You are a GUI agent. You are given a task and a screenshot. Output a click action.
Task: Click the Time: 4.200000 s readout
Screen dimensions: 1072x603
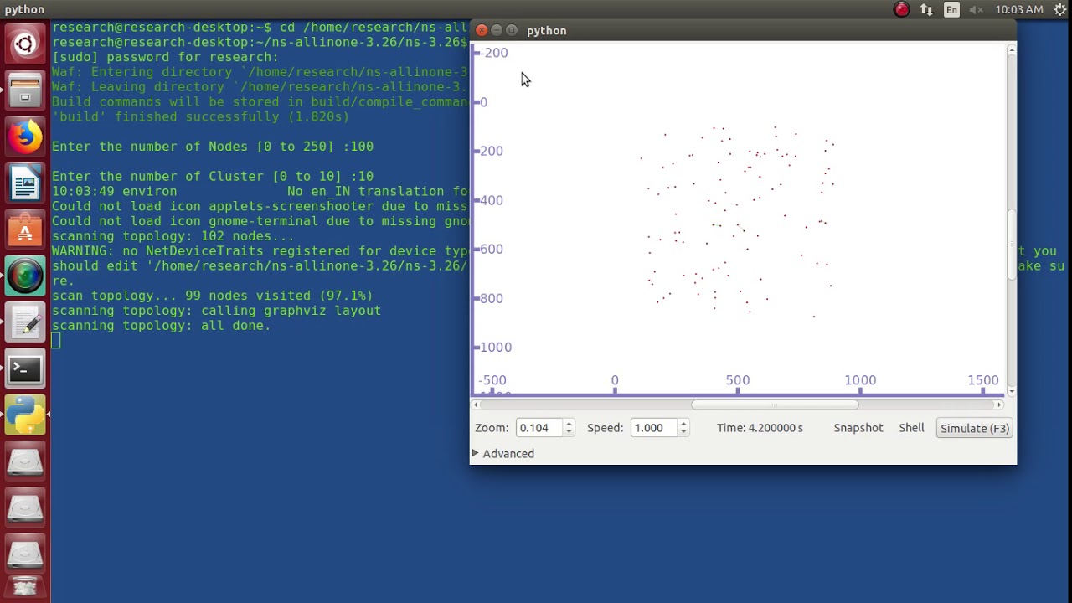tap(760, 428)
